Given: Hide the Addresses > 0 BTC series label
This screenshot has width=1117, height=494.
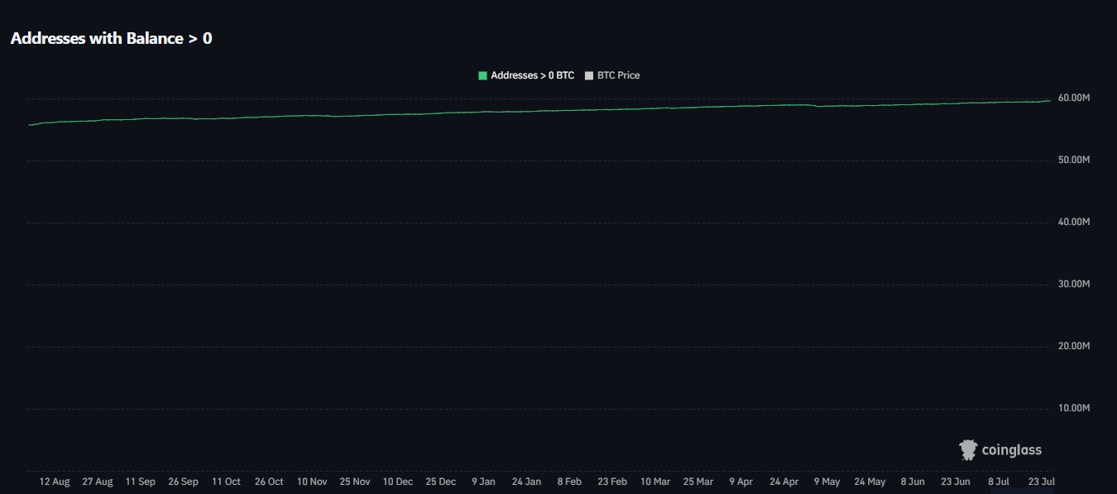Looking at the screenshot, I should tap(532, 75).
